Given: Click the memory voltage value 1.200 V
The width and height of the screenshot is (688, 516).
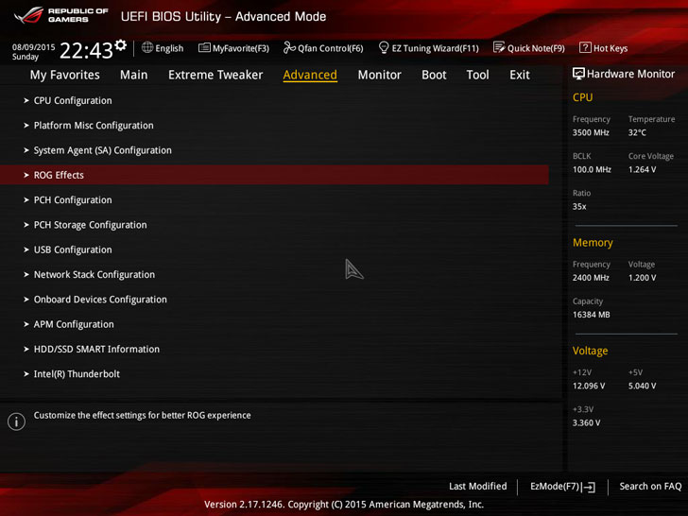Looking at the screenshot, I should click(x=643, y=278).
